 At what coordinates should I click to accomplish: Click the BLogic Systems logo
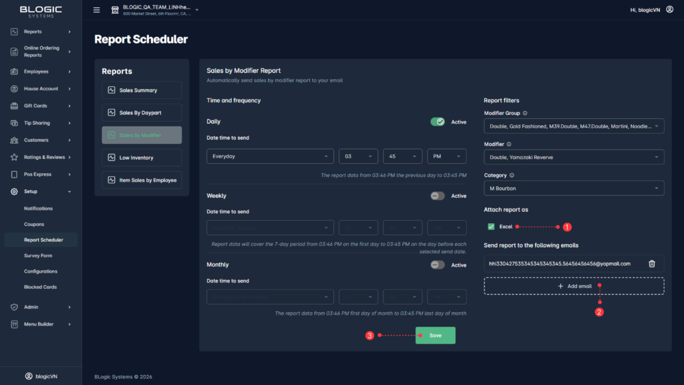pos(41,12)
